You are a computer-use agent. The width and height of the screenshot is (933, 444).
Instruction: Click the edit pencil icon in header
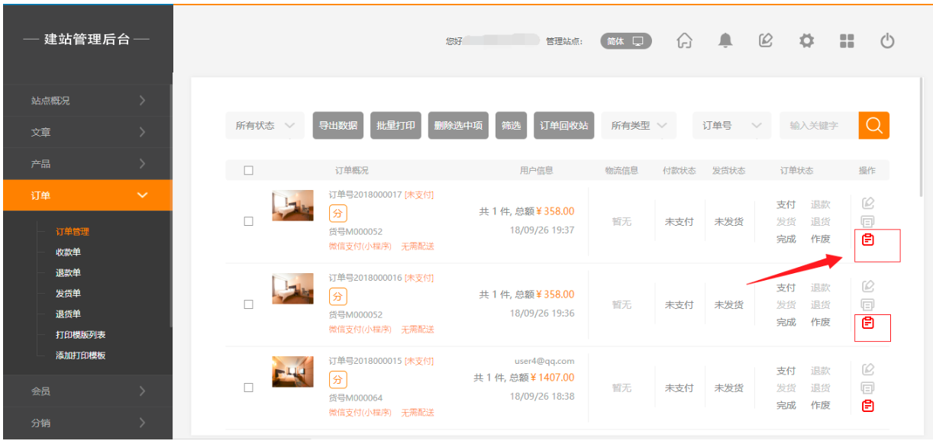point(766,41)
